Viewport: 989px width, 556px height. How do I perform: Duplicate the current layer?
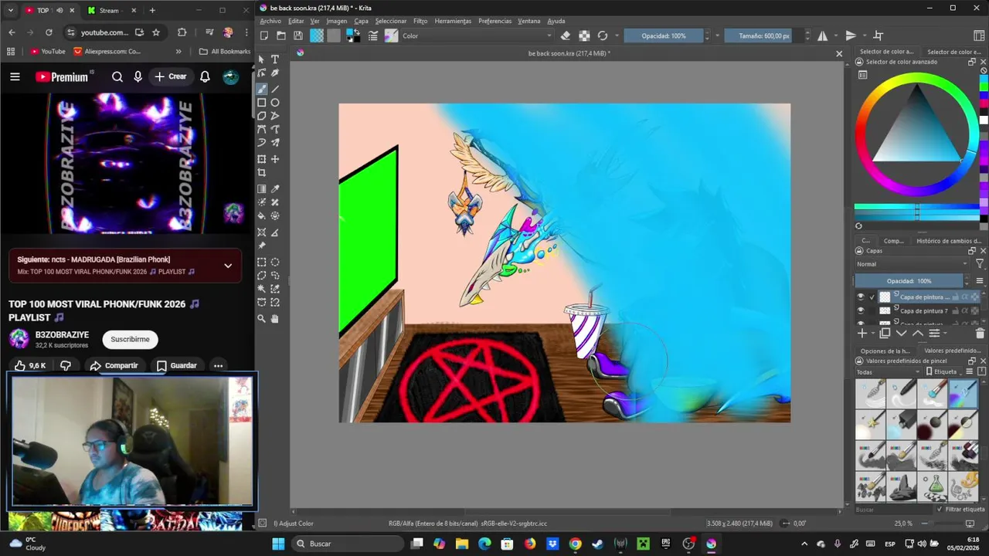click(885, 333)
